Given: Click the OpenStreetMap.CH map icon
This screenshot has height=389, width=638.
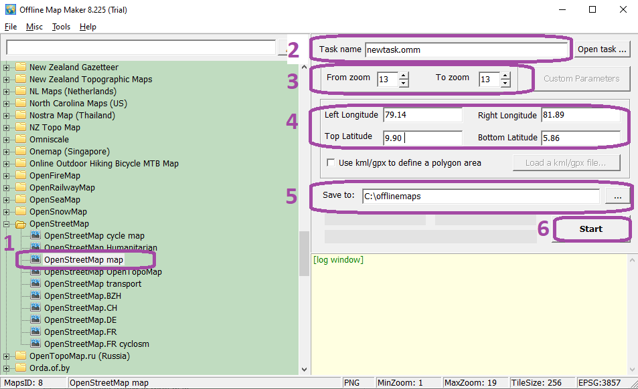Looking at the screenshot, I should click(35, 307).
